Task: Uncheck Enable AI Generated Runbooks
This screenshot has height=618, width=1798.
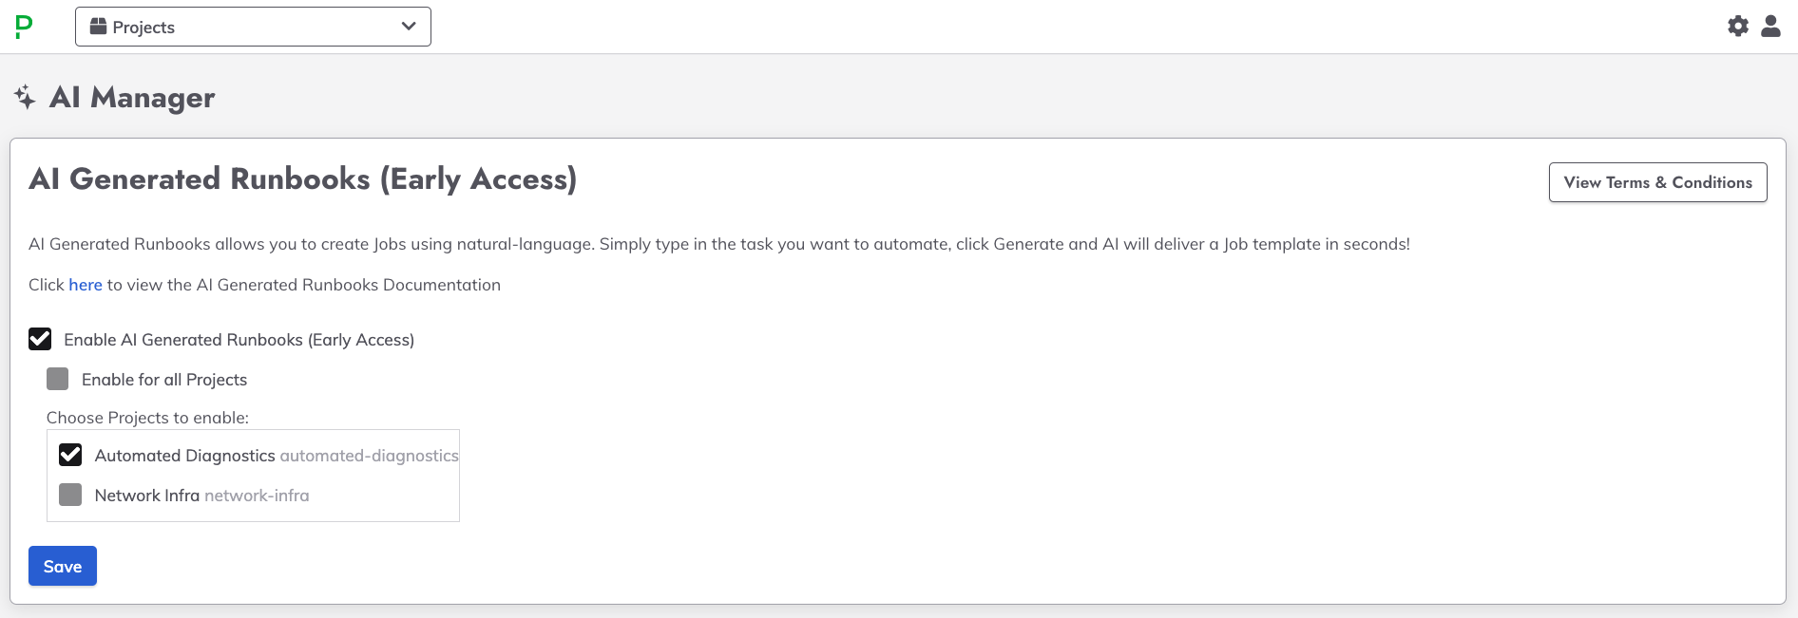Action: (40, 339)
